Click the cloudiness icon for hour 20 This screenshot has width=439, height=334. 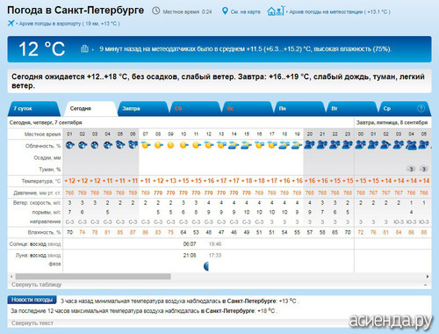(309, 145)
